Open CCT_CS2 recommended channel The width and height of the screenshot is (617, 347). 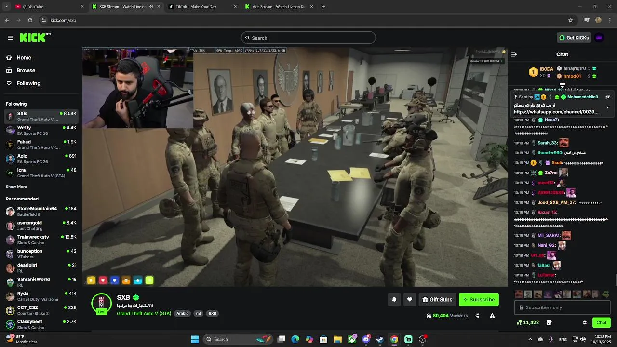(x=41, y=310)
